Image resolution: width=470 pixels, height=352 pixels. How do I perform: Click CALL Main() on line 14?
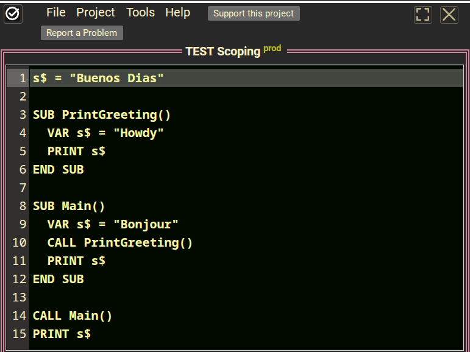pyautogui.click(x=73, y=316)
